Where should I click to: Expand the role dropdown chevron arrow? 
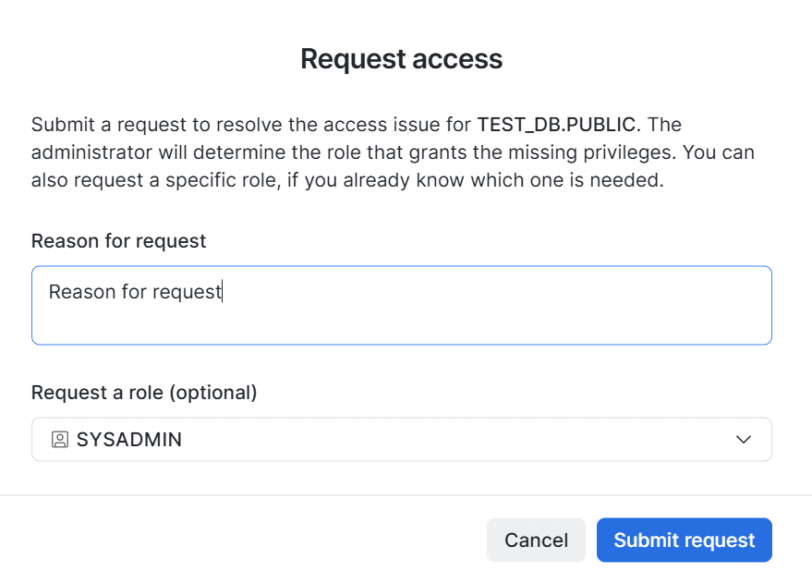click(743, 440)
